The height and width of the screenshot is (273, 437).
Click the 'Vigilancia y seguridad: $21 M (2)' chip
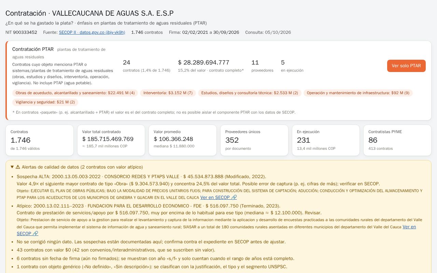pos(45,102)
